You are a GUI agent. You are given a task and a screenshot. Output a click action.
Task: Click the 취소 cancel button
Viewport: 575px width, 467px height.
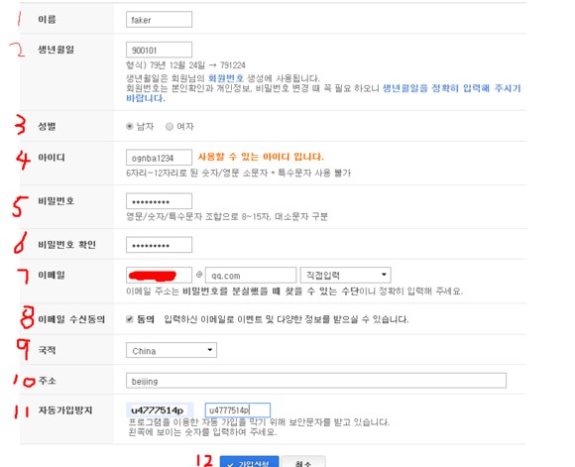click(x=303, y=462)
